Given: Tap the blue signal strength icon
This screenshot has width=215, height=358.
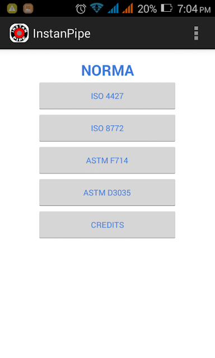Looking at the screenshot, I should 113,8.
